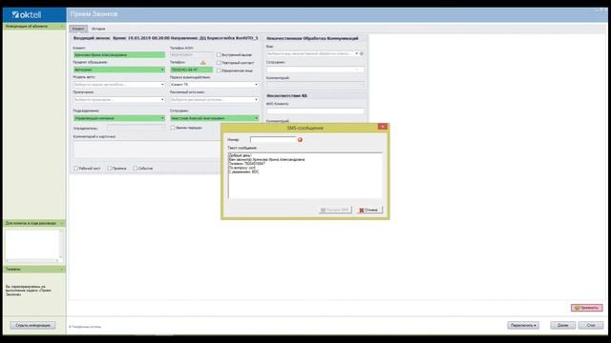Expand the Модель авто dropdown
611x343 pixels.
coord(118,85)
